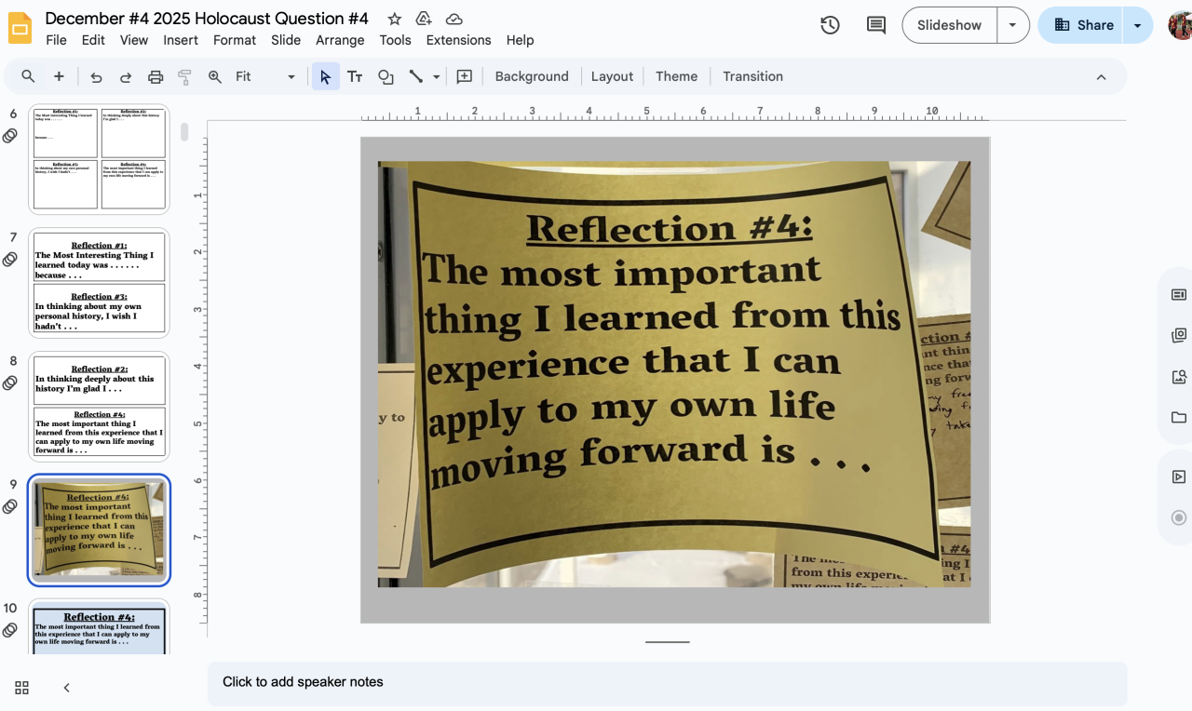The width and height of the screenshot is (1192, 711).
Task: Click the Transition button
Action: (x=752, y=76)
